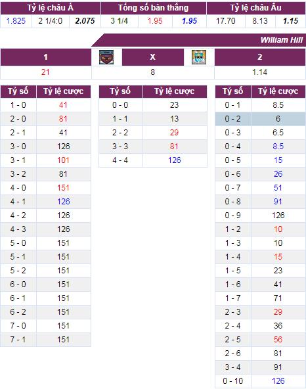Select odds 8.5 for score 0 - 1
Screen dimensions: 306x389
coord(278,105)
